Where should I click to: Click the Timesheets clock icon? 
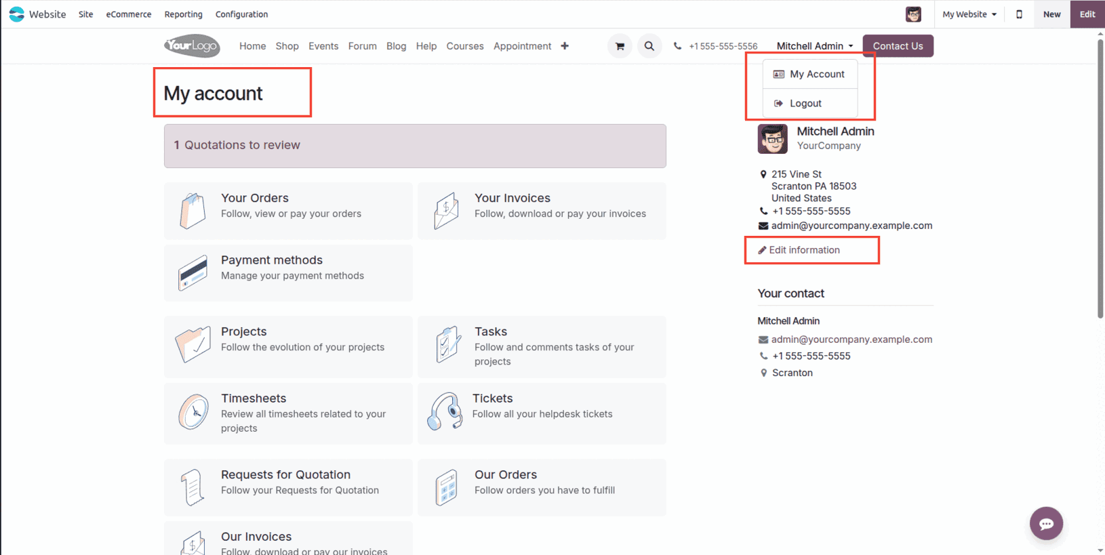click(193, 411)
